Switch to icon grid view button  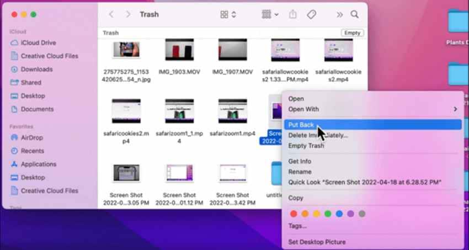(224, 14)
